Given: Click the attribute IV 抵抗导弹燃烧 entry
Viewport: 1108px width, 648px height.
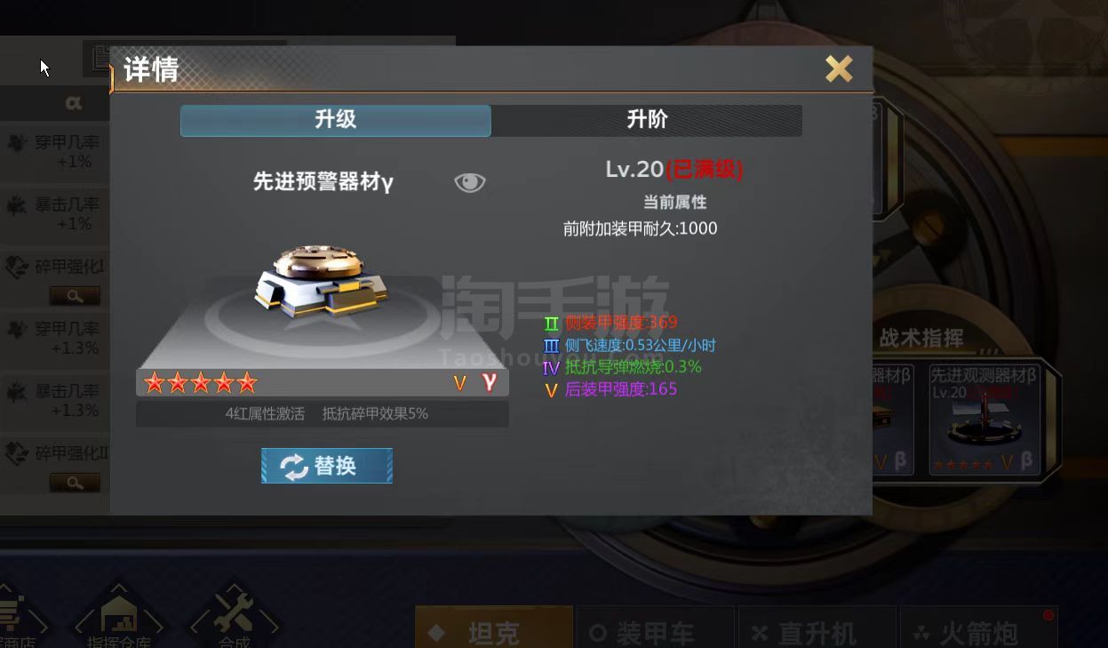Looking at the screenshot, I should click(622, 367).
